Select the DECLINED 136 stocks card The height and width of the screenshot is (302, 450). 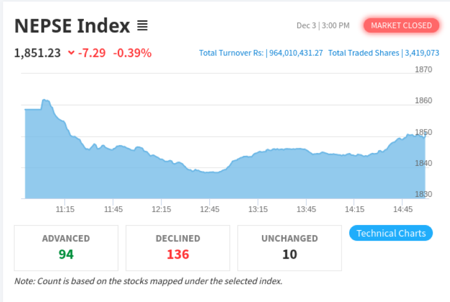(178, 248)
